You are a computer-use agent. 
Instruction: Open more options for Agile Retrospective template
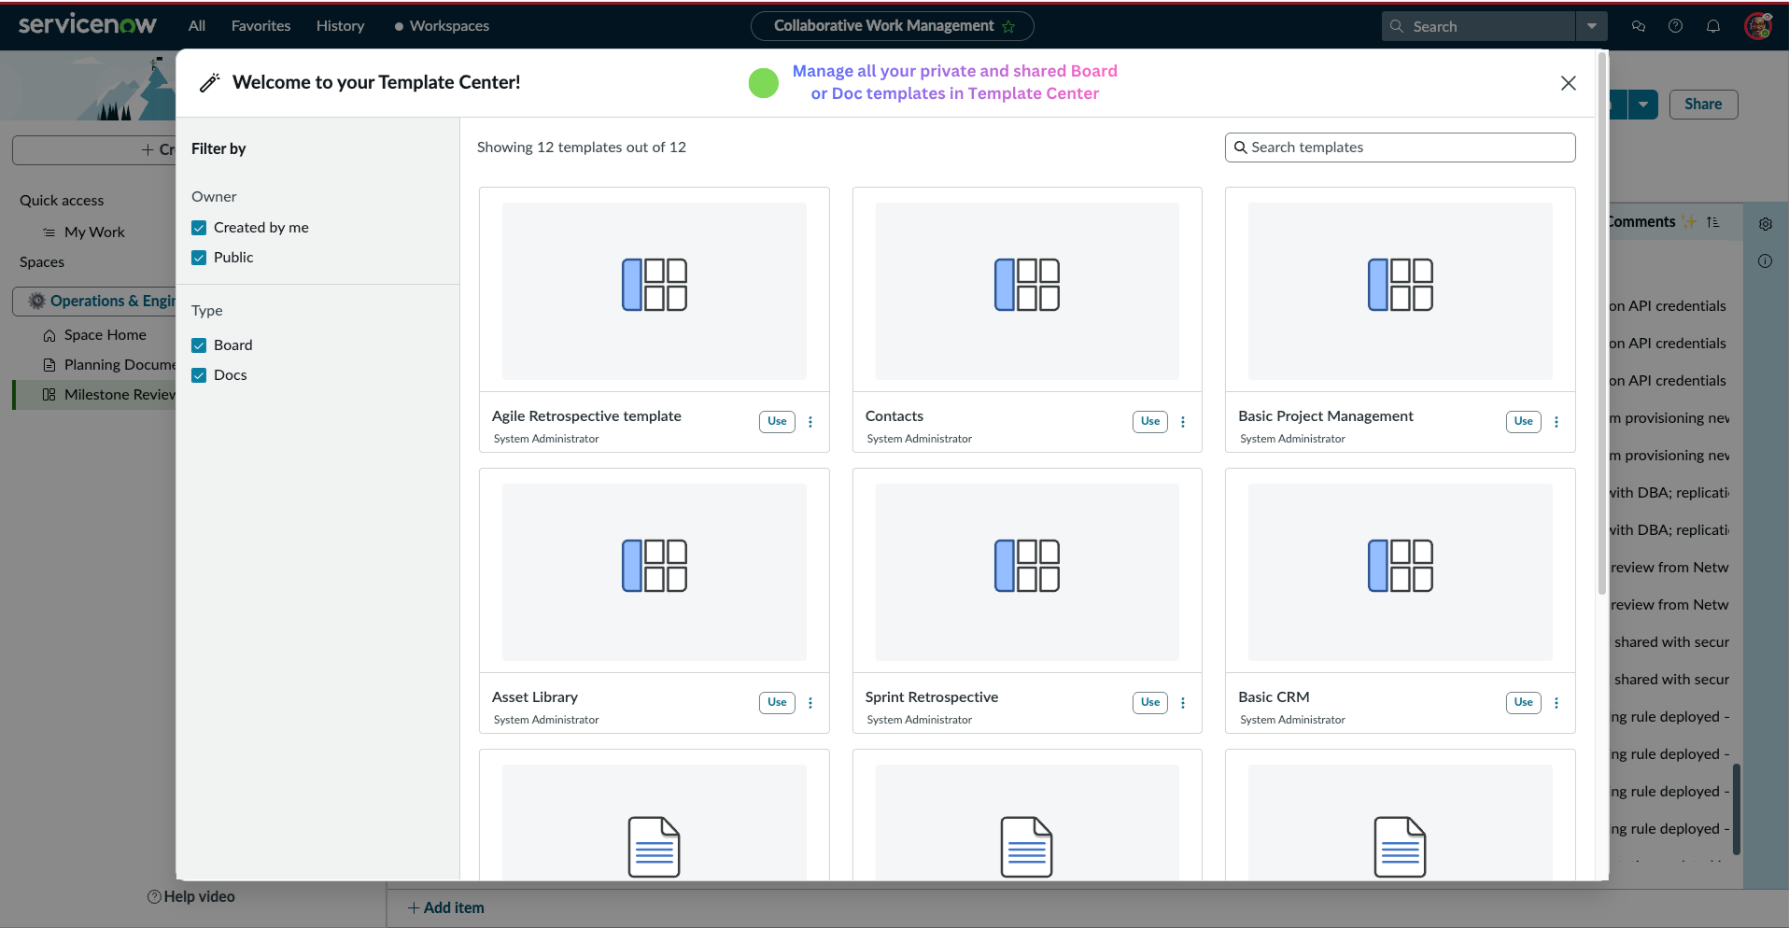[810, 422]
